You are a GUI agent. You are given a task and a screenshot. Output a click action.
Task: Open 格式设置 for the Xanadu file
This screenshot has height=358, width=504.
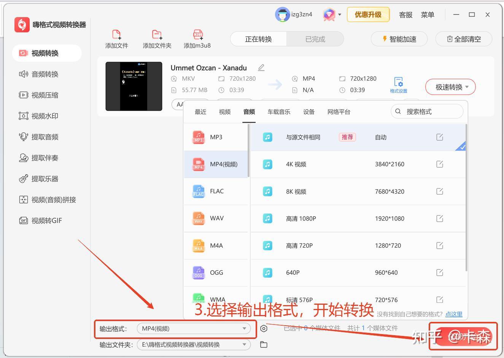[x=398, y=85]
